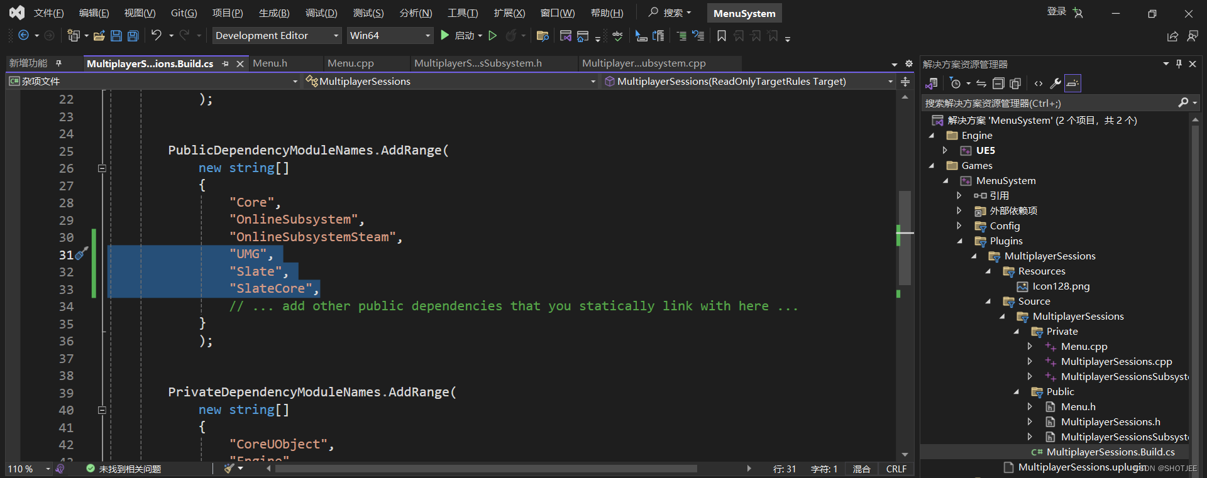Toggle bookmark on current line icon
This screenshot has width=1207, height=478.
click(x=722, y=36)
